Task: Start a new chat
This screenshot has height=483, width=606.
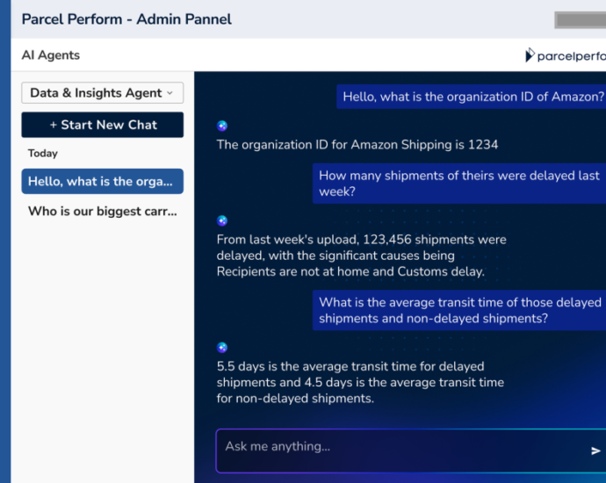Action: [x=103, y=125]
